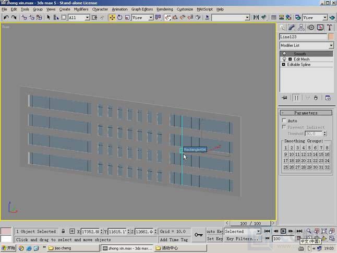The width and height of the screenshot is (337, 253).
Task: Click the Add Time Tag field
Action: (x=174, y=239)
